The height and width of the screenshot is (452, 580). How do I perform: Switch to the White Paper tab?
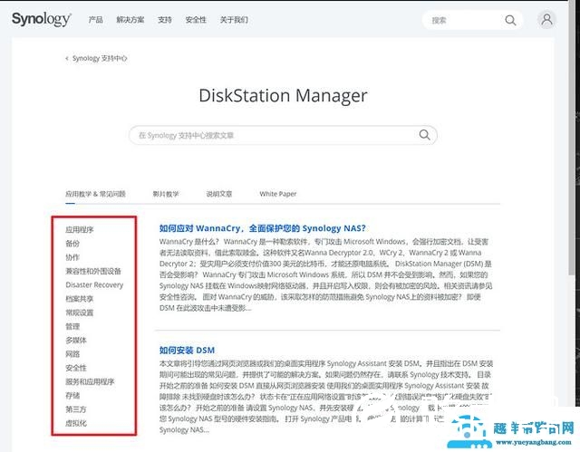[278, 194]
